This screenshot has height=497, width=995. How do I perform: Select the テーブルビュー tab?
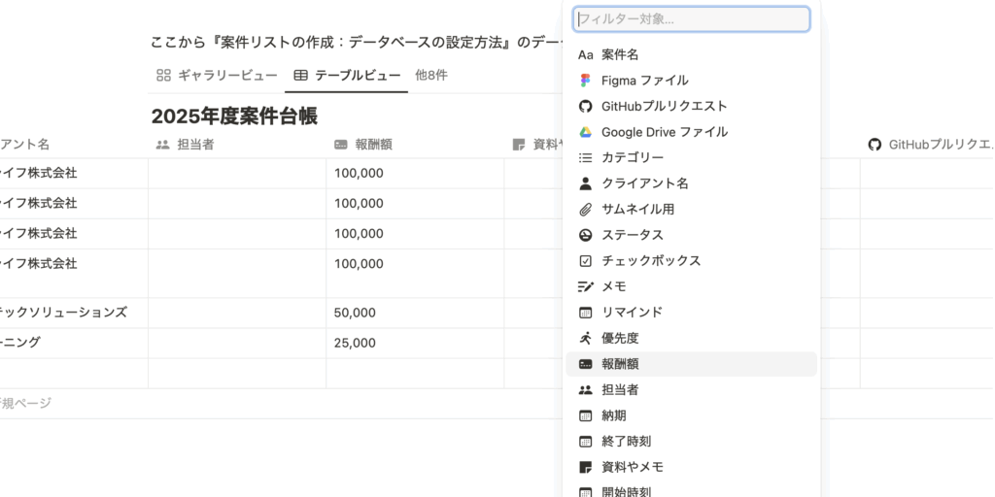pyautogui.click(x=346, y=75)
